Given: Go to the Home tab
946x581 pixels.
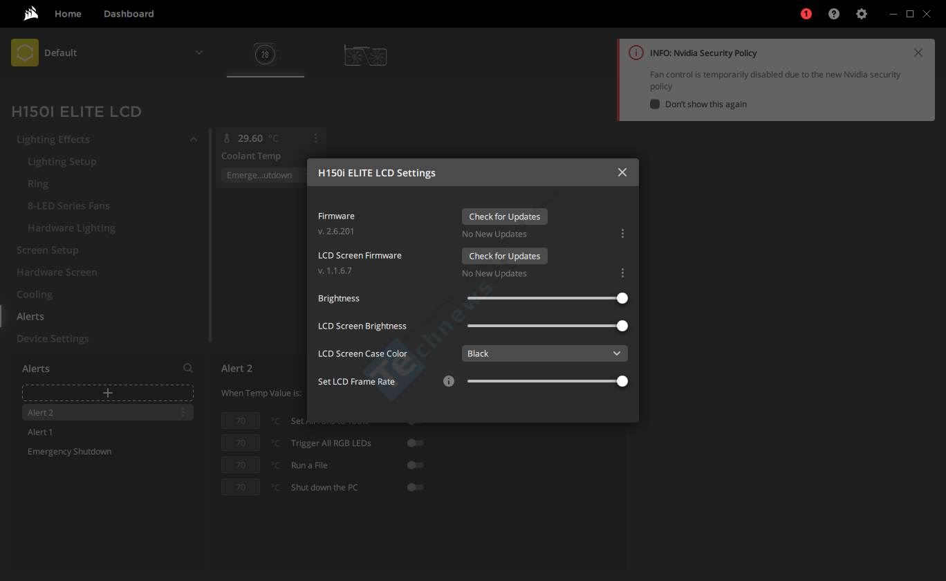Looking at the screenshot, I should click(x=68, y=14).
